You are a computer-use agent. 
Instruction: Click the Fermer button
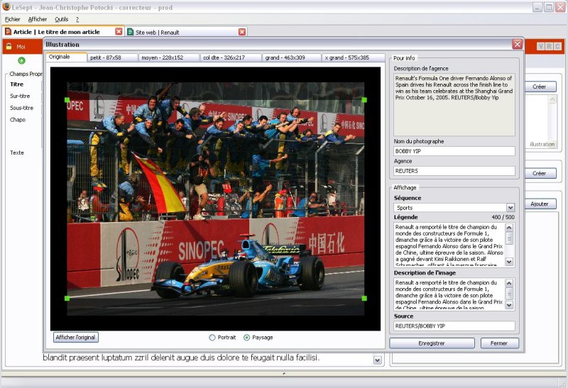coord(500,343)
